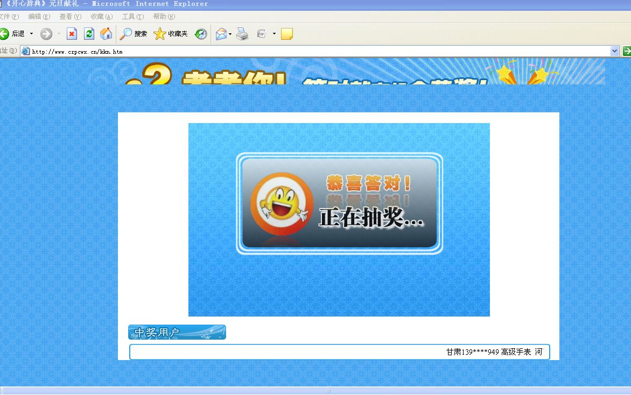Open the mail icon
The width and height of the screenshot is (631, 395).
(x=221, y=33)
